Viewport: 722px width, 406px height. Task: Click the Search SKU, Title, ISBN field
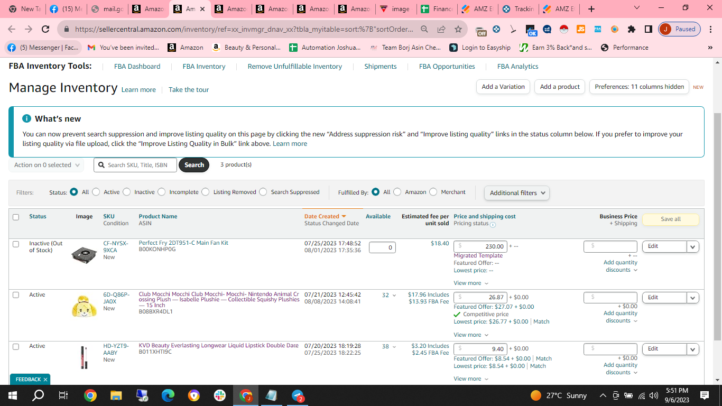[135, 165]
